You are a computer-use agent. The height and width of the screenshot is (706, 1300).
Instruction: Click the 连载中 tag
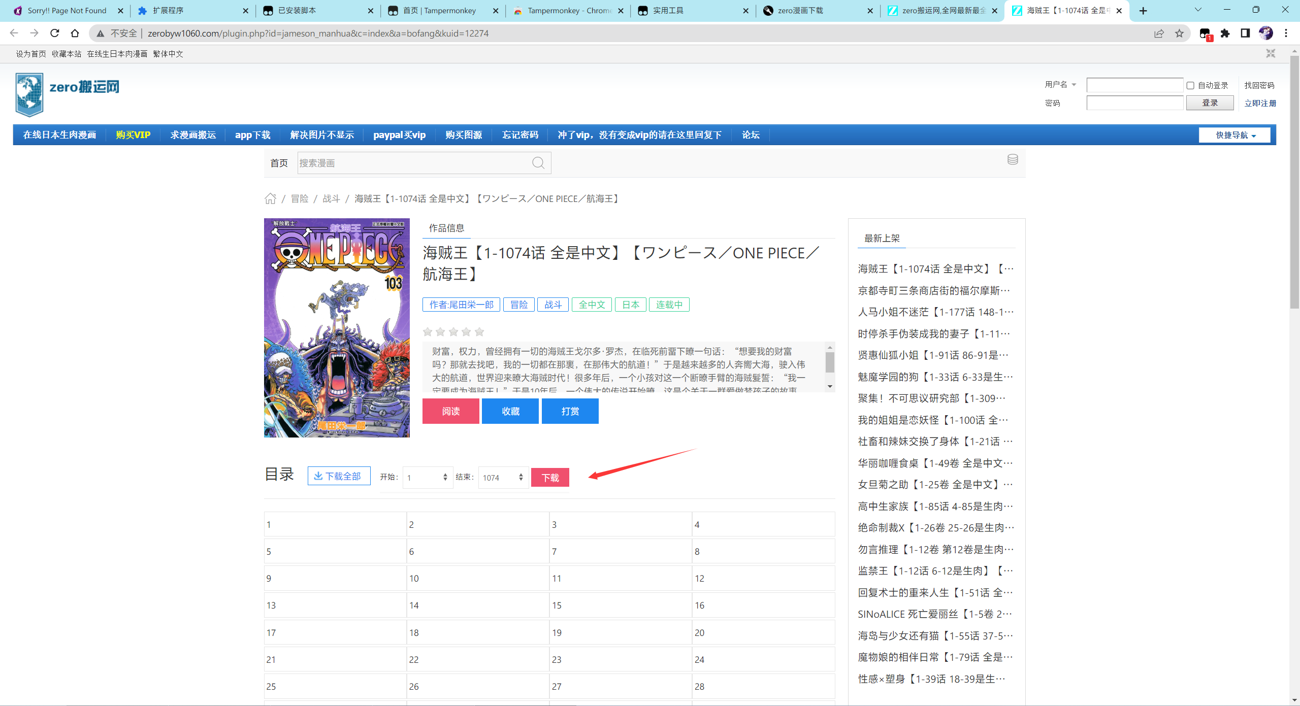pos(669,305)
